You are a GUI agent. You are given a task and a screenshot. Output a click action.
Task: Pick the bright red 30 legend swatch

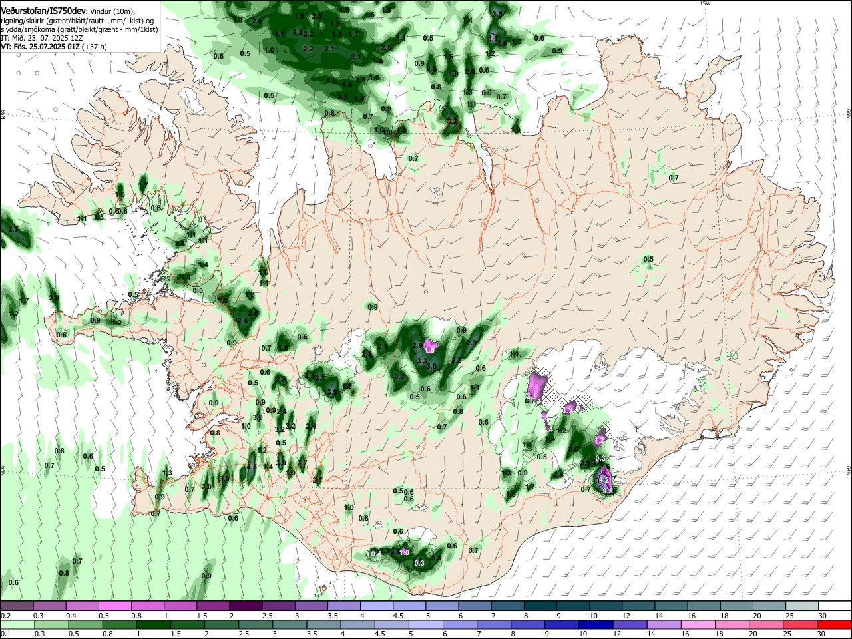(x=833, y=624)
